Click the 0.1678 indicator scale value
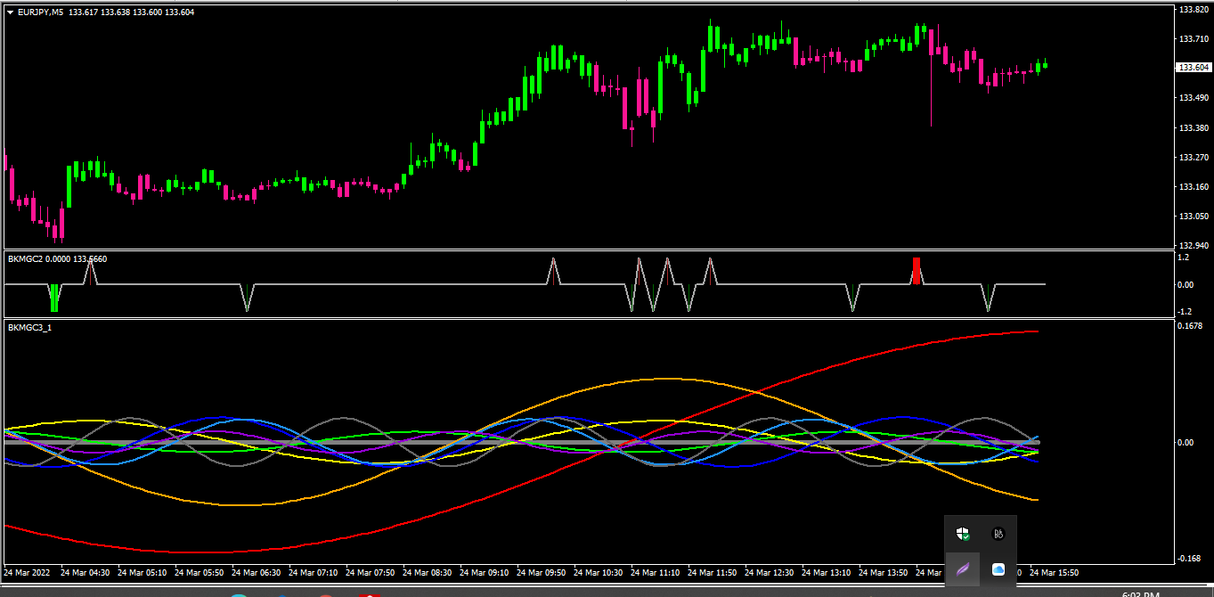 point(1192,326)
